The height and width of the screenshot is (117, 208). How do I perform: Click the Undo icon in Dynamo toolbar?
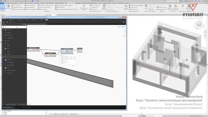(x=14, y=22)
